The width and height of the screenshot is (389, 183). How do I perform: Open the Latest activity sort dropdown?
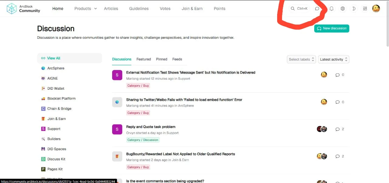click(334, 59)
